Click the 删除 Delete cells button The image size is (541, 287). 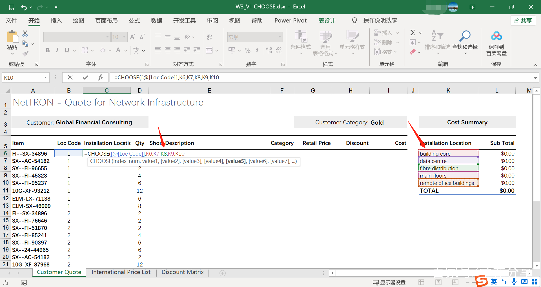click(x=387, y=42)
